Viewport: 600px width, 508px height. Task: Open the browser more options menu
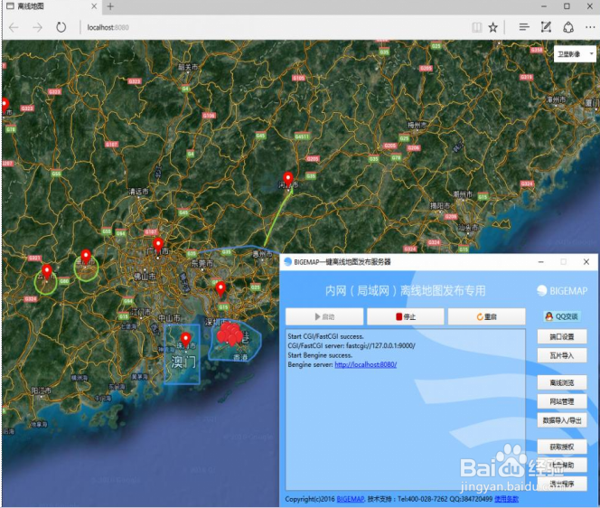click(590, 27)
